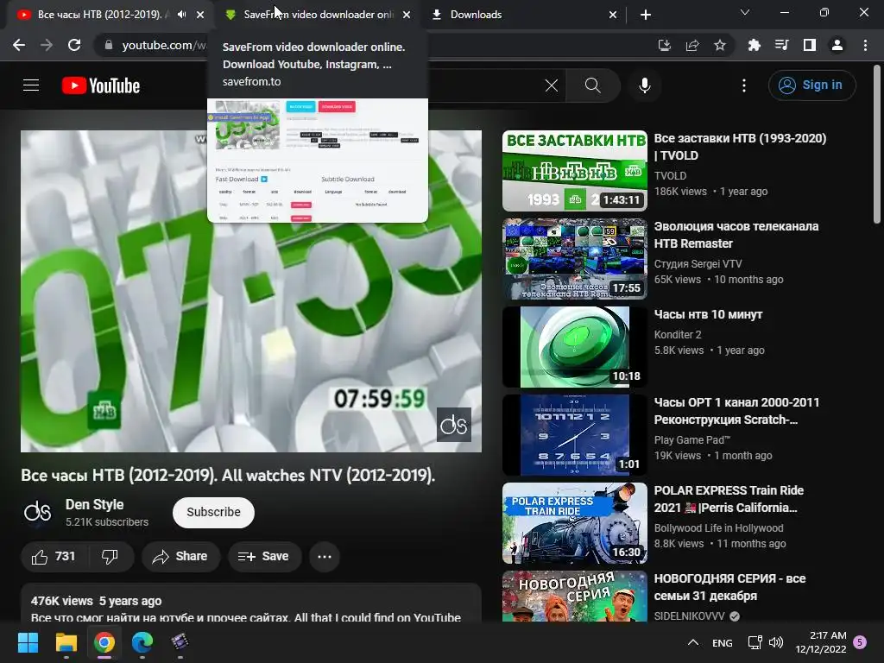Click the Konditer 2 channel name
884x663 pixels.
pos(678,335)
